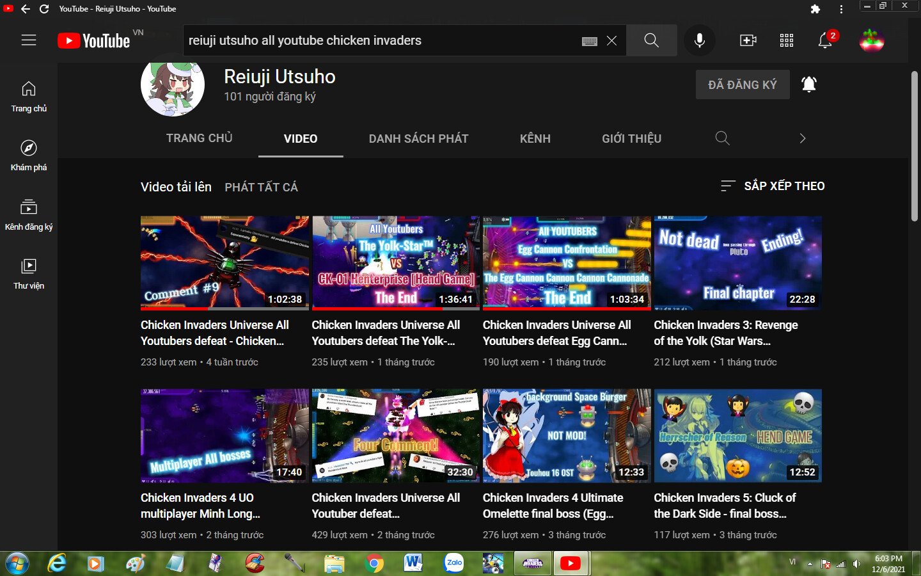Click the on-screen keyboard icon in search
The image size is (921, 576).
(590, 41)
